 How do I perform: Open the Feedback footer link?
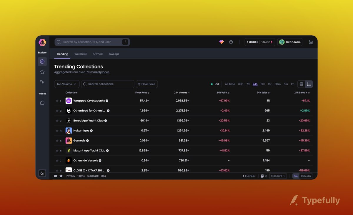[x=93, y=176]
